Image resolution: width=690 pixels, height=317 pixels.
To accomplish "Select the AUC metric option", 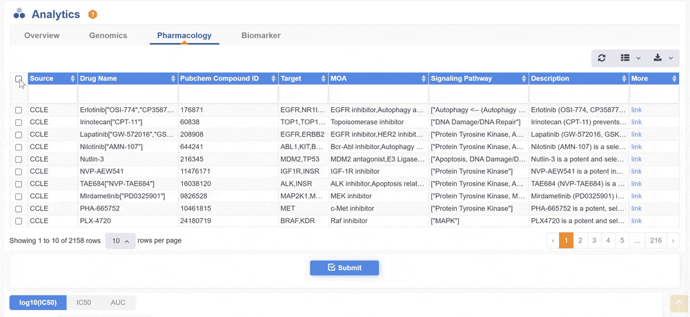I will click(118, 302).
